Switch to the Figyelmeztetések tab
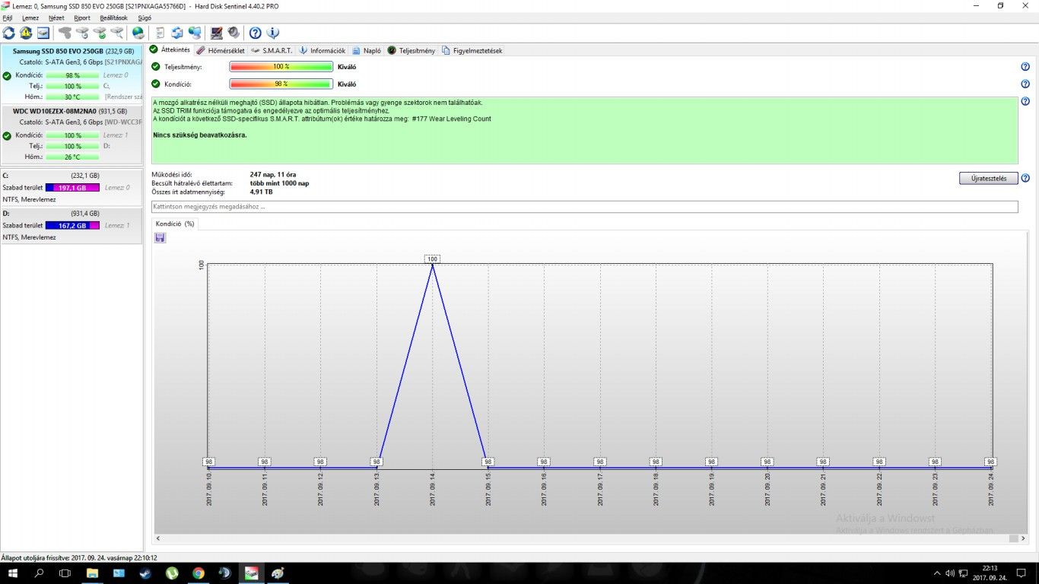This screenshot has height=584, width=1039. pos(472,50)
